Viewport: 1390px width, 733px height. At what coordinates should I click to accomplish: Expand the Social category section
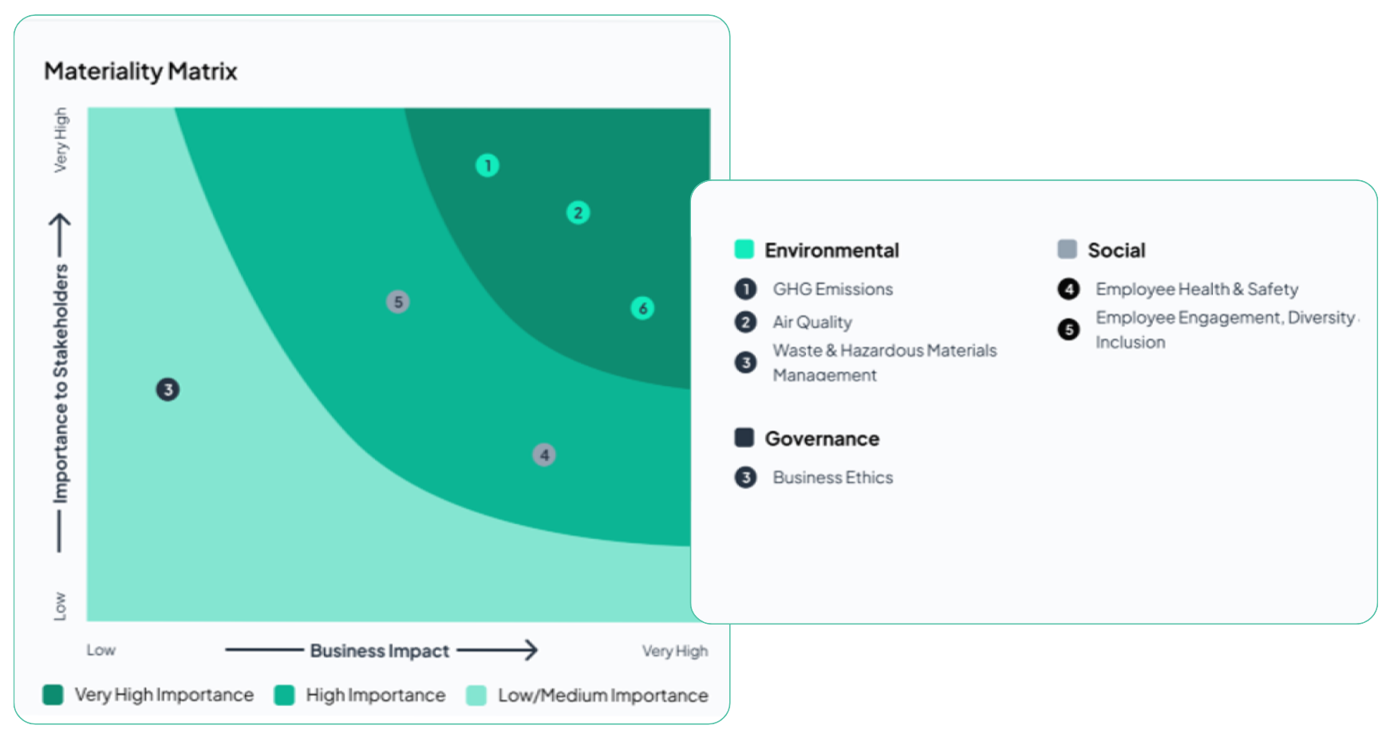point(1116,250)
